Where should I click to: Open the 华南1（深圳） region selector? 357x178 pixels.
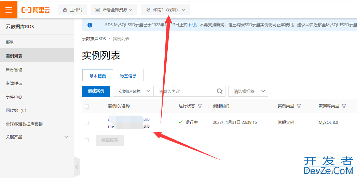pos(166,10)
